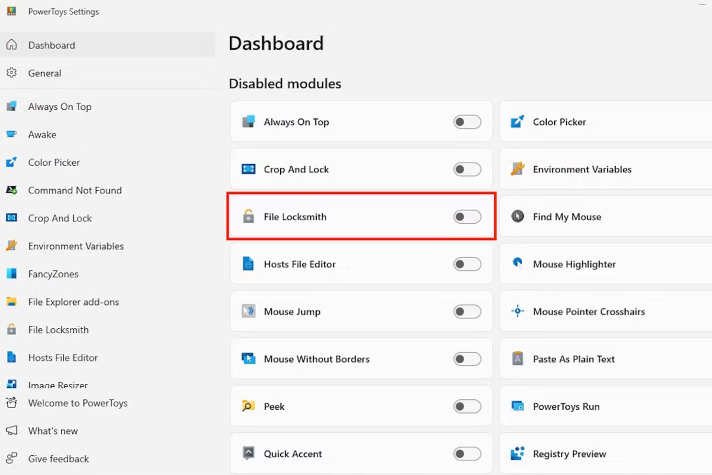Turn on Always On Top switch
Screen dimensions: 712x475
467,122
